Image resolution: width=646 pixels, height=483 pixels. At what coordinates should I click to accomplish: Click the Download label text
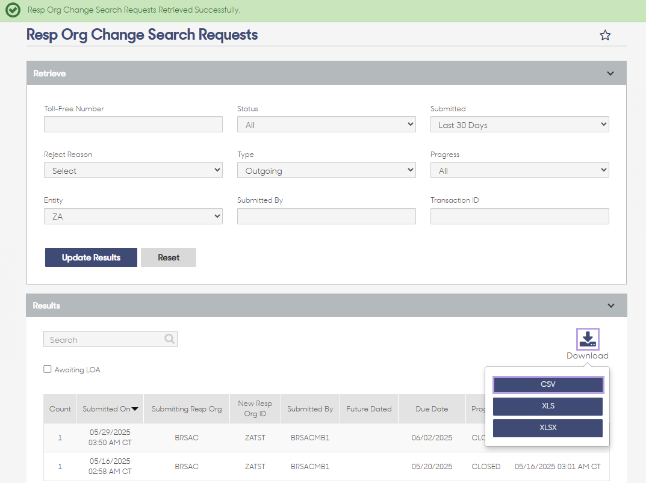[588, 355]
